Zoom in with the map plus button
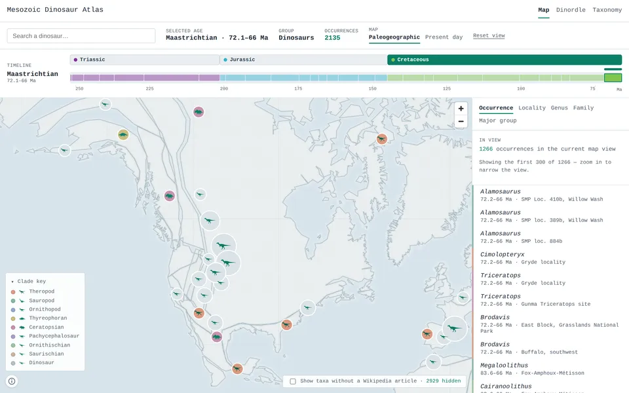The image size is (629, 393). tap(461, 108)
